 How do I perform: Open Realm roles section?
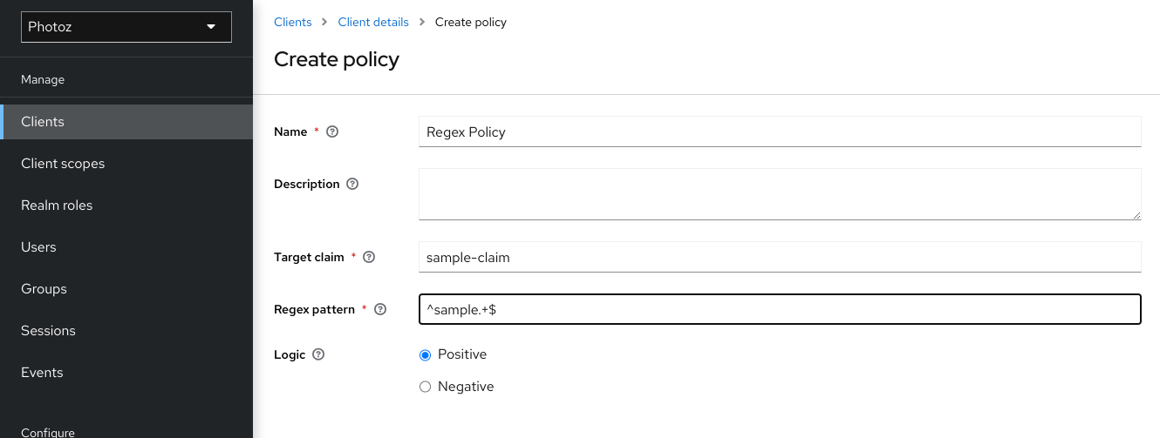[57, 206]
